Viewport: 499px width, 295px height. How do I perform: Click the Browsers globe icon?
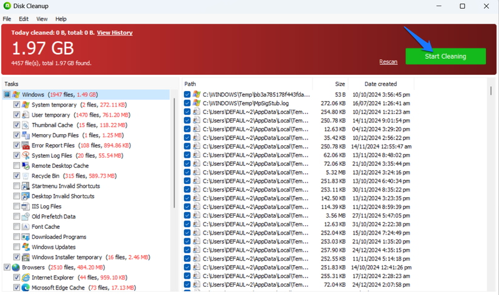pyautogui.click(x=16, y=268)
